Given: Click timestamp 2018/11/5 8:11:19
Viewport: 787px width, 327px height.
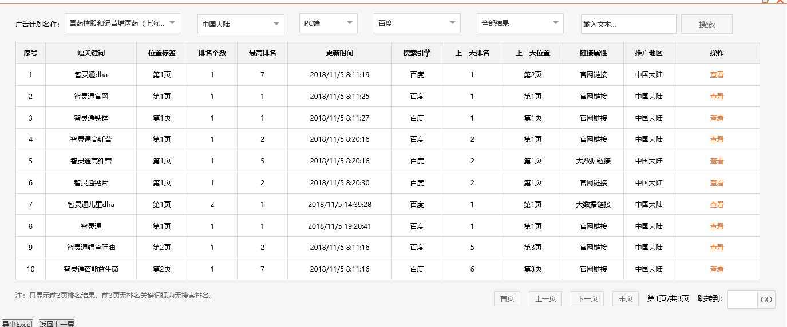Looking at the screenshot, I should pyautogui.click(x=340, y=75).
